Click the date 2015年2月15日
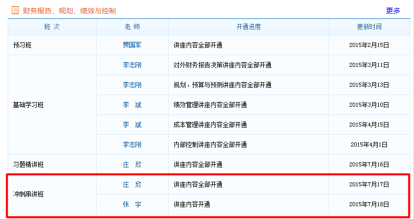Image resolution: width=414 pixels, height=219 pixels. tap(369, 45)
